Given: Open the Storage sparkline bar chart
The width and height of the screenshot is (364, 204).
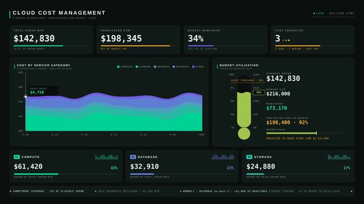Looking at the screenshot, I should point(339,157).
